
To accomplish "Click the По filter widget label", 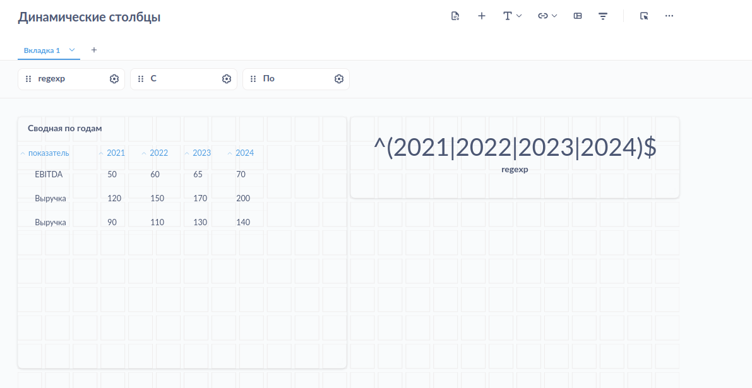I will [268, 79].
